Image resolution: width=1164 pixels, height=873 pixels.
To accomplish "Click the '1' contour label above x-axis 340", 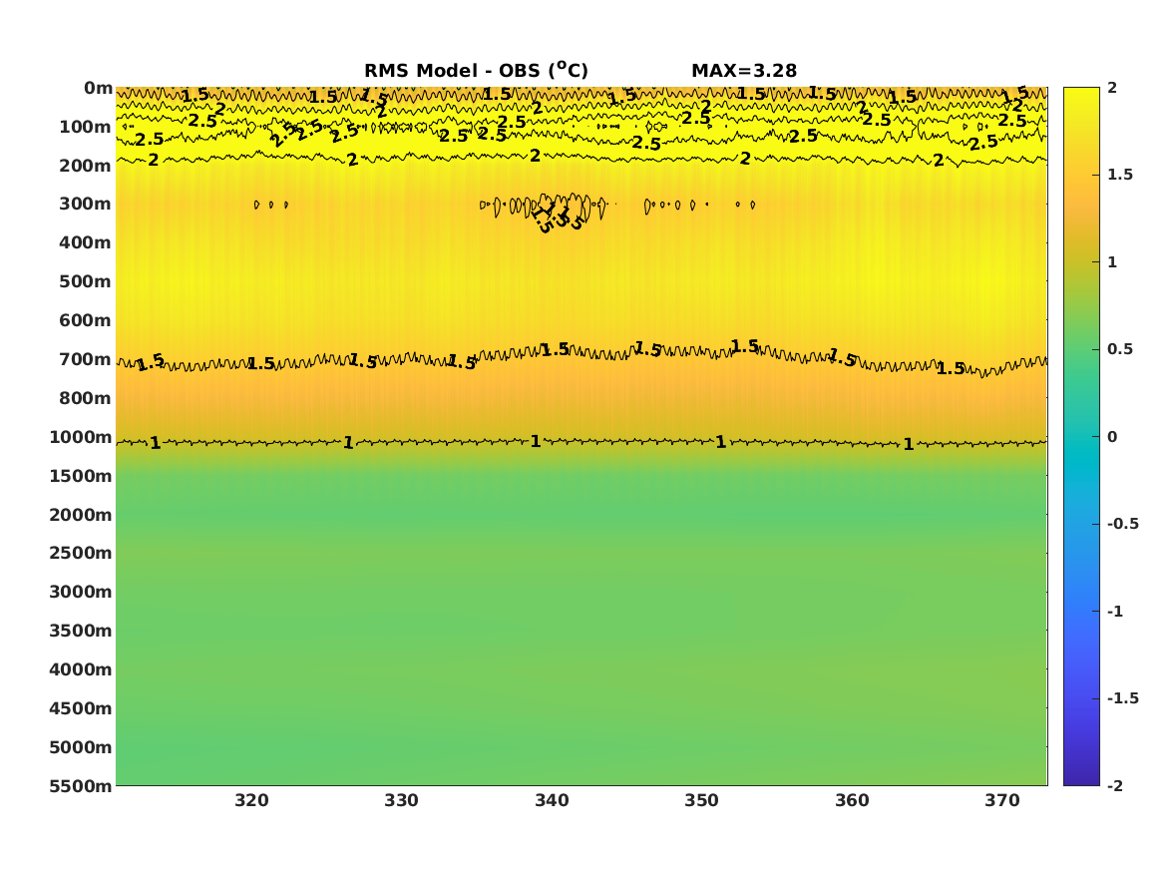I will [x=536, y=441].
